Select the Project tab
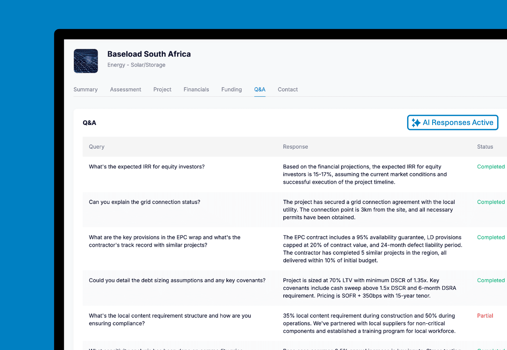The image size is (507, 350). (x=162, y=89)
